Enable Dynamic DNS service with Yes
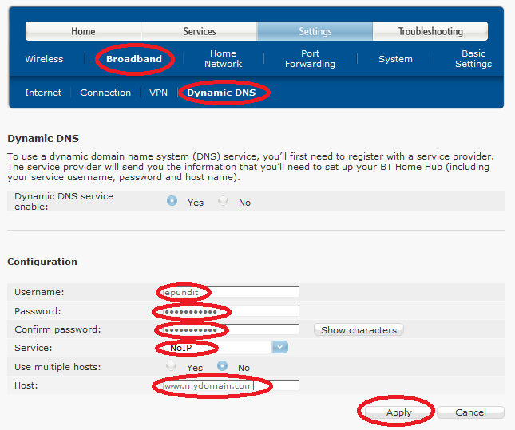Viewport: 515px width, 430px height. [x=172, y=202]
